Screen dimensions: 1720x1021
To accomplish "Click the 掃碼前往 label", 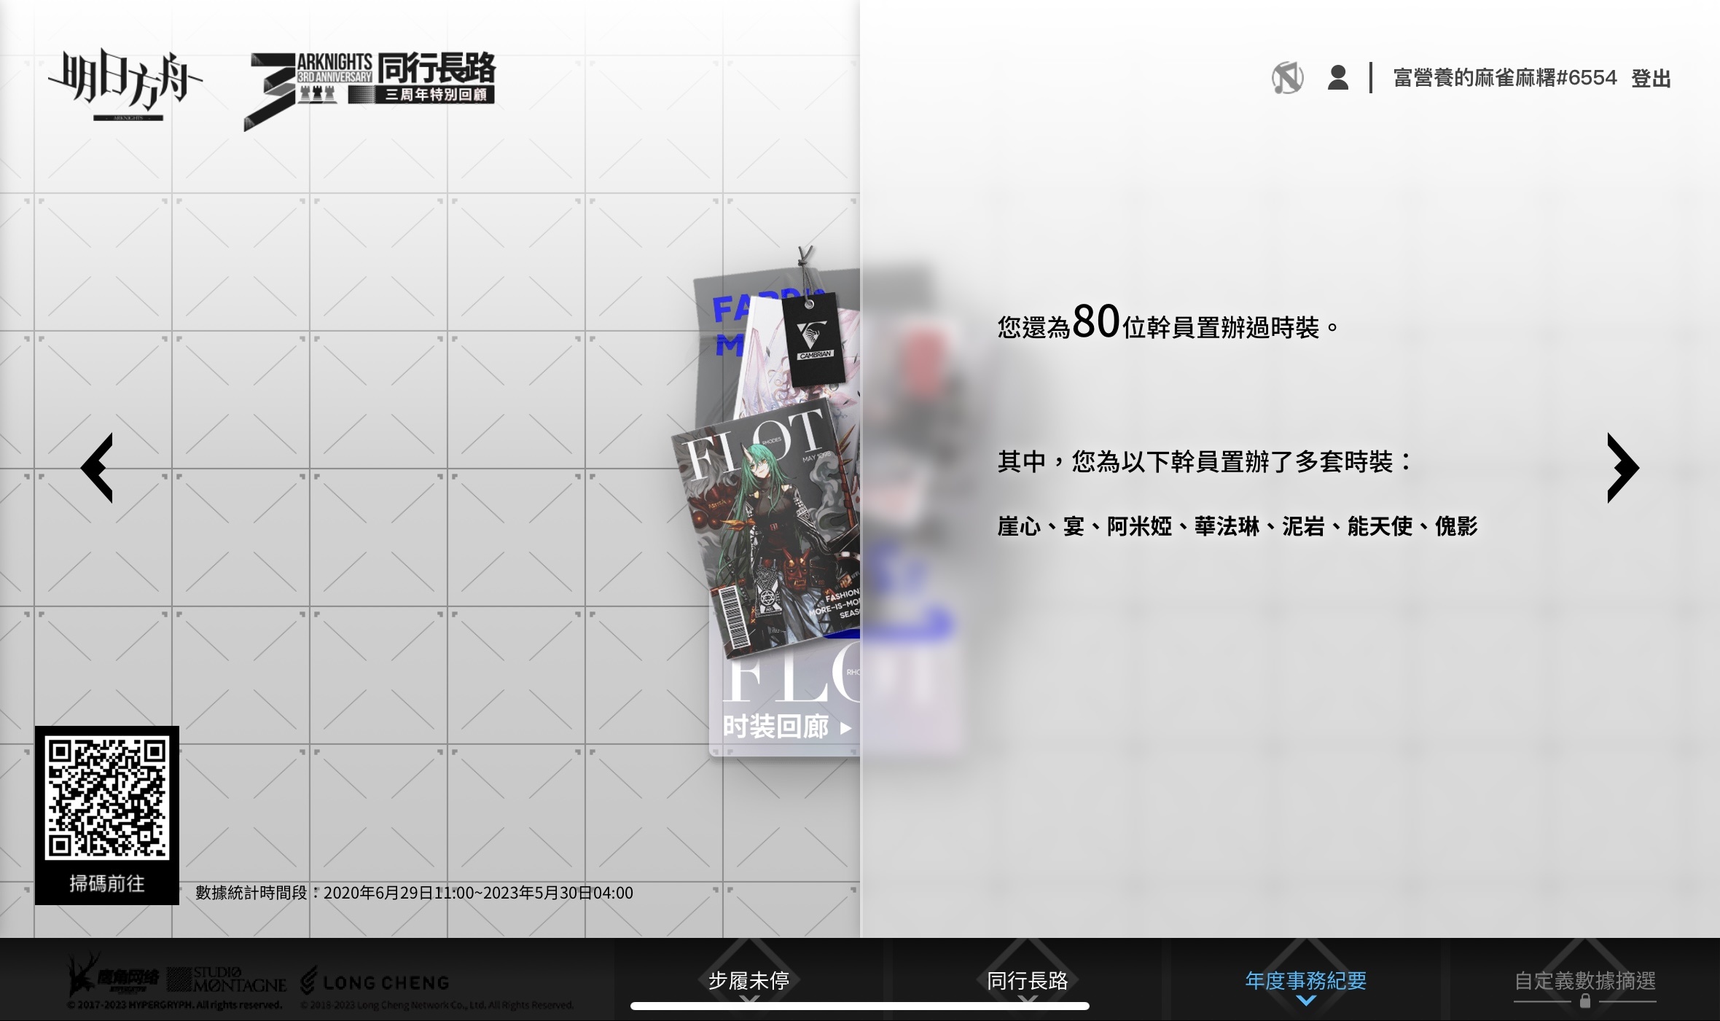I will (107, 883).
